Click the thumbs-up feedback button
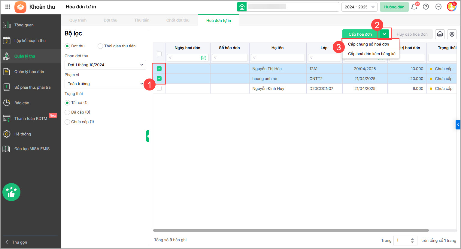The image size is (461, 249). click(11, 192)
